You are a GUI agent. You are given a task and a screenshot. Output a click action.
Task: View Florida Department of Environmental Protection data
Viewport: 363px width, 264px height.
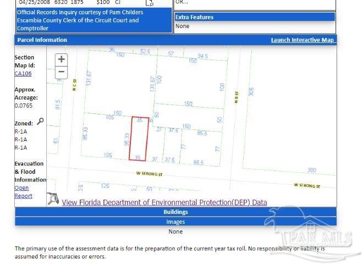[164, 202]
